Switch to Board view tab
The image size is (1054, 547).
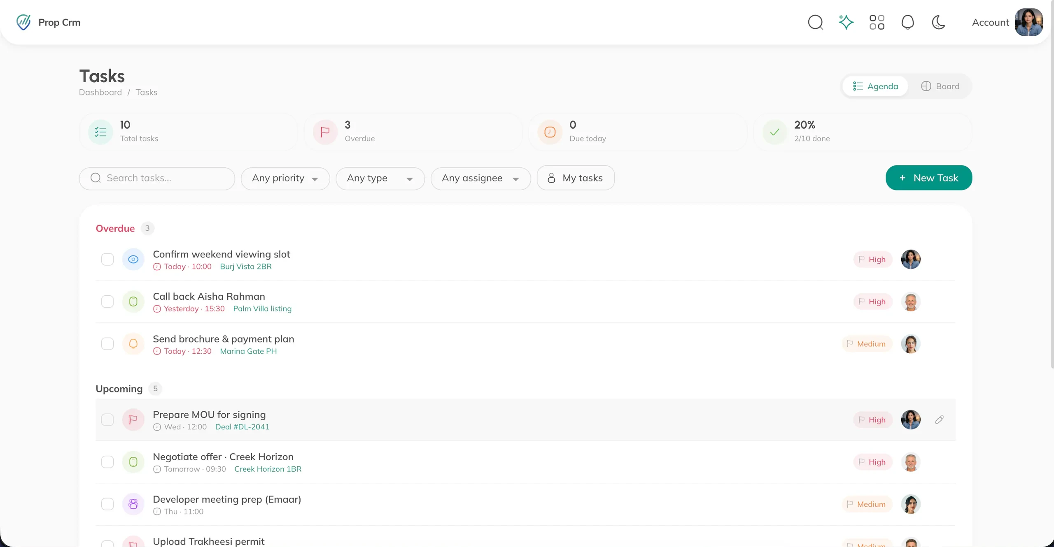(940, 86)
